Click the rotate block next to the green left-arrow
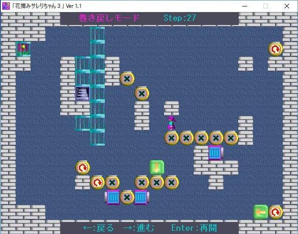Image resolution: width=298 pixels, height=234 pixels. pos(275,212)
